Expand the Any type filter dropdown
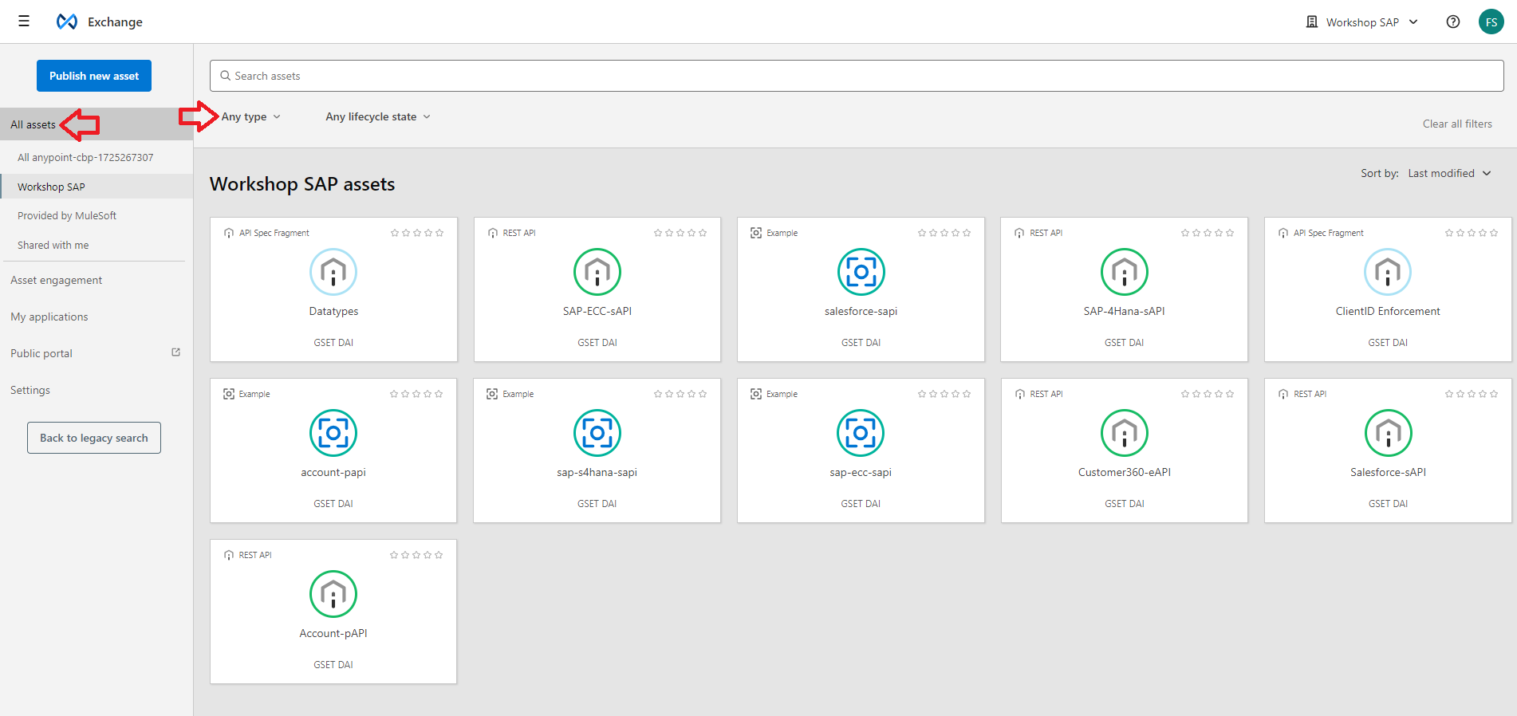This screenshot has height=716, width=1517. click(251, 116)
